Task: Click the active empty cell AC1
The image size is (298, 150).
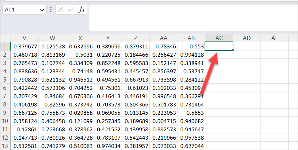Action: point(219,46)
